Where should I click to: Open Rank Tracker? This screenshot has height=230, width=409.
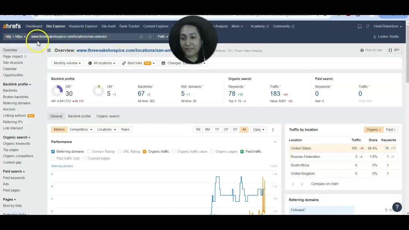point(129,26)
